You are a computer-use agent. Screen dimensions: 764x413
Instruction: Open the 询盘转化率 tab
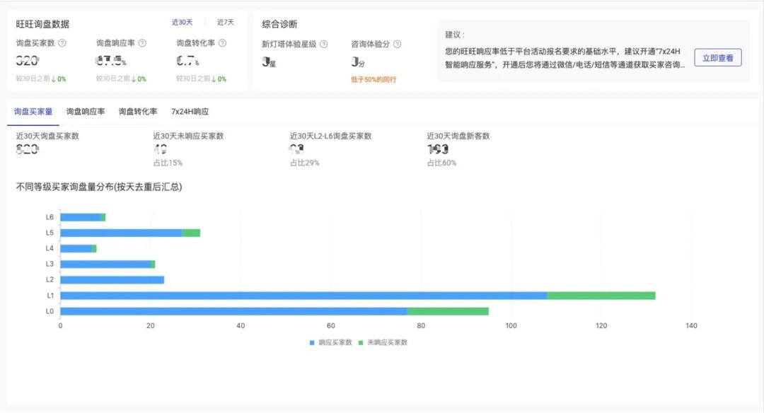(138, 112)
